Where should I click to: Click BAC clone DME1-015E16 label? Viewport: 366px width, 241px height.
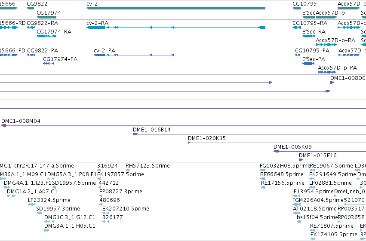pos(318,156)
